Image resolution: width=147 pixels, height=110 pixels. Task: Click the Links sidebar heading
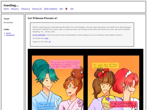[x=7, y=29]
